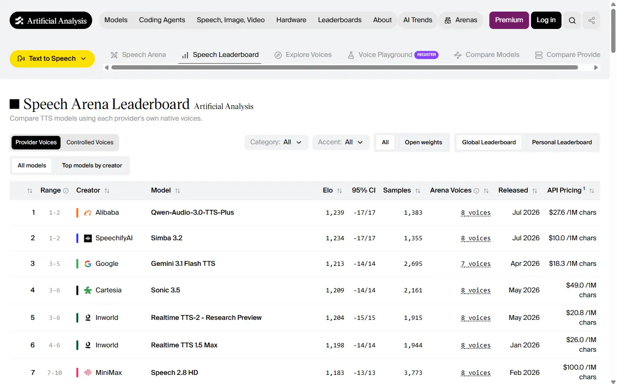Image resolution: width=617 pixels, height=386 pixels.
Task: Click the Artificial Analysis logo
Action: click(x=51, y=20)
